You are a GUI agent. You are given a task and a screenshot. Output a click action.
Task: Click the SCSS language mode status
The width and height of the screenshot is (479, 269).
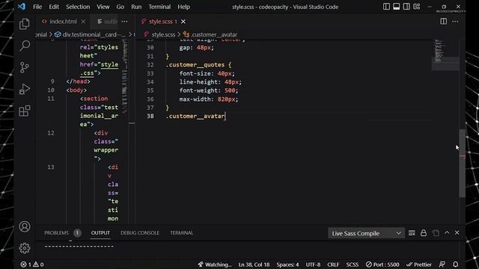353,265
